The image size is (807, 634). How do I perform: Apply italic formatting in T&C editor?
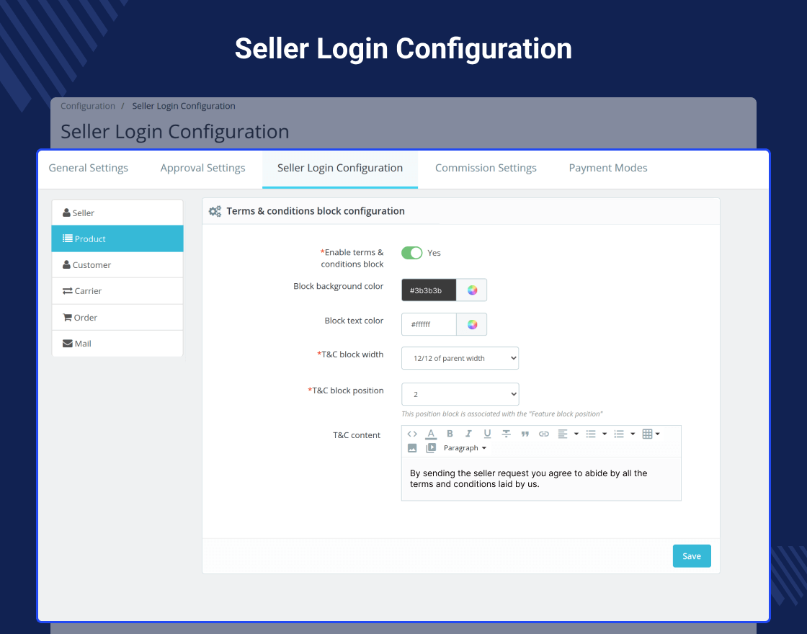pos(468,434)
